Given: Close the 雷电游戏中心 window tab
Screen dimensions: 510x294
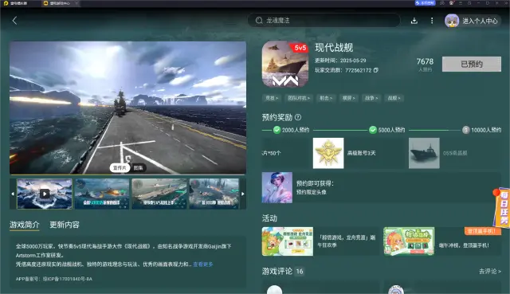Looking at the screenshot, I should tap(76, 3).
